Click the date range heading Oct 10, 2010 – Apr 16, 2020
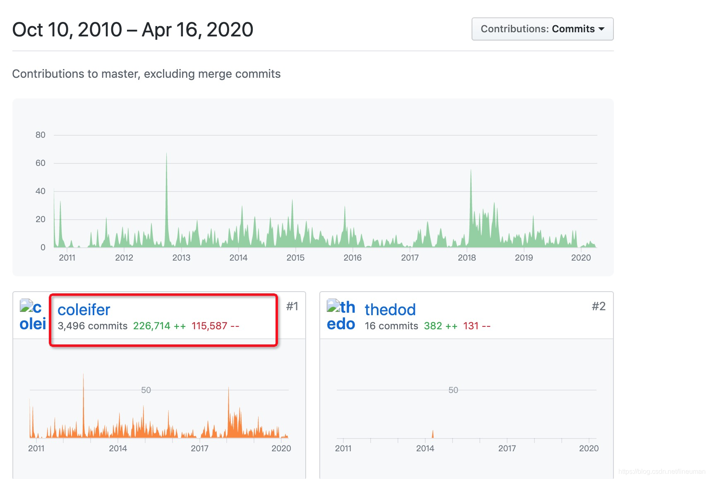This screenshot has width=709, height=479. (x=133, y=30)
